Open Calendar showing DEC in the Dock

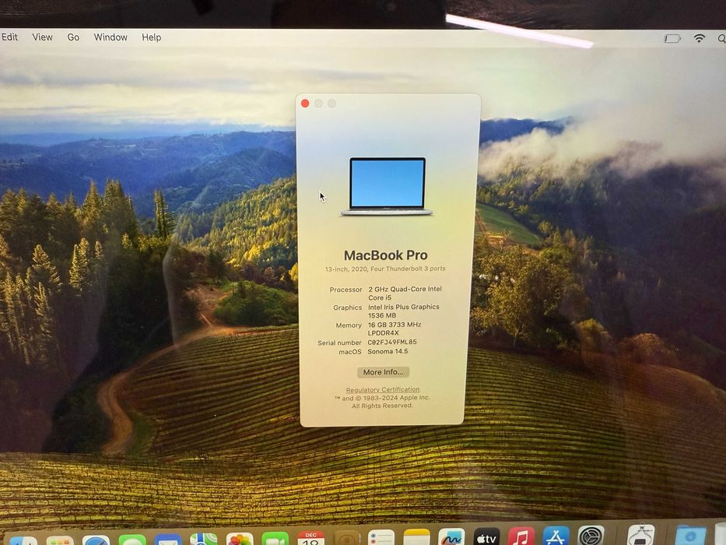310,538
